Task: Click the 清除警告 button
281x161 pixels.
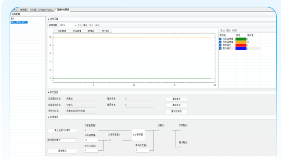Action: click(176, 99)
